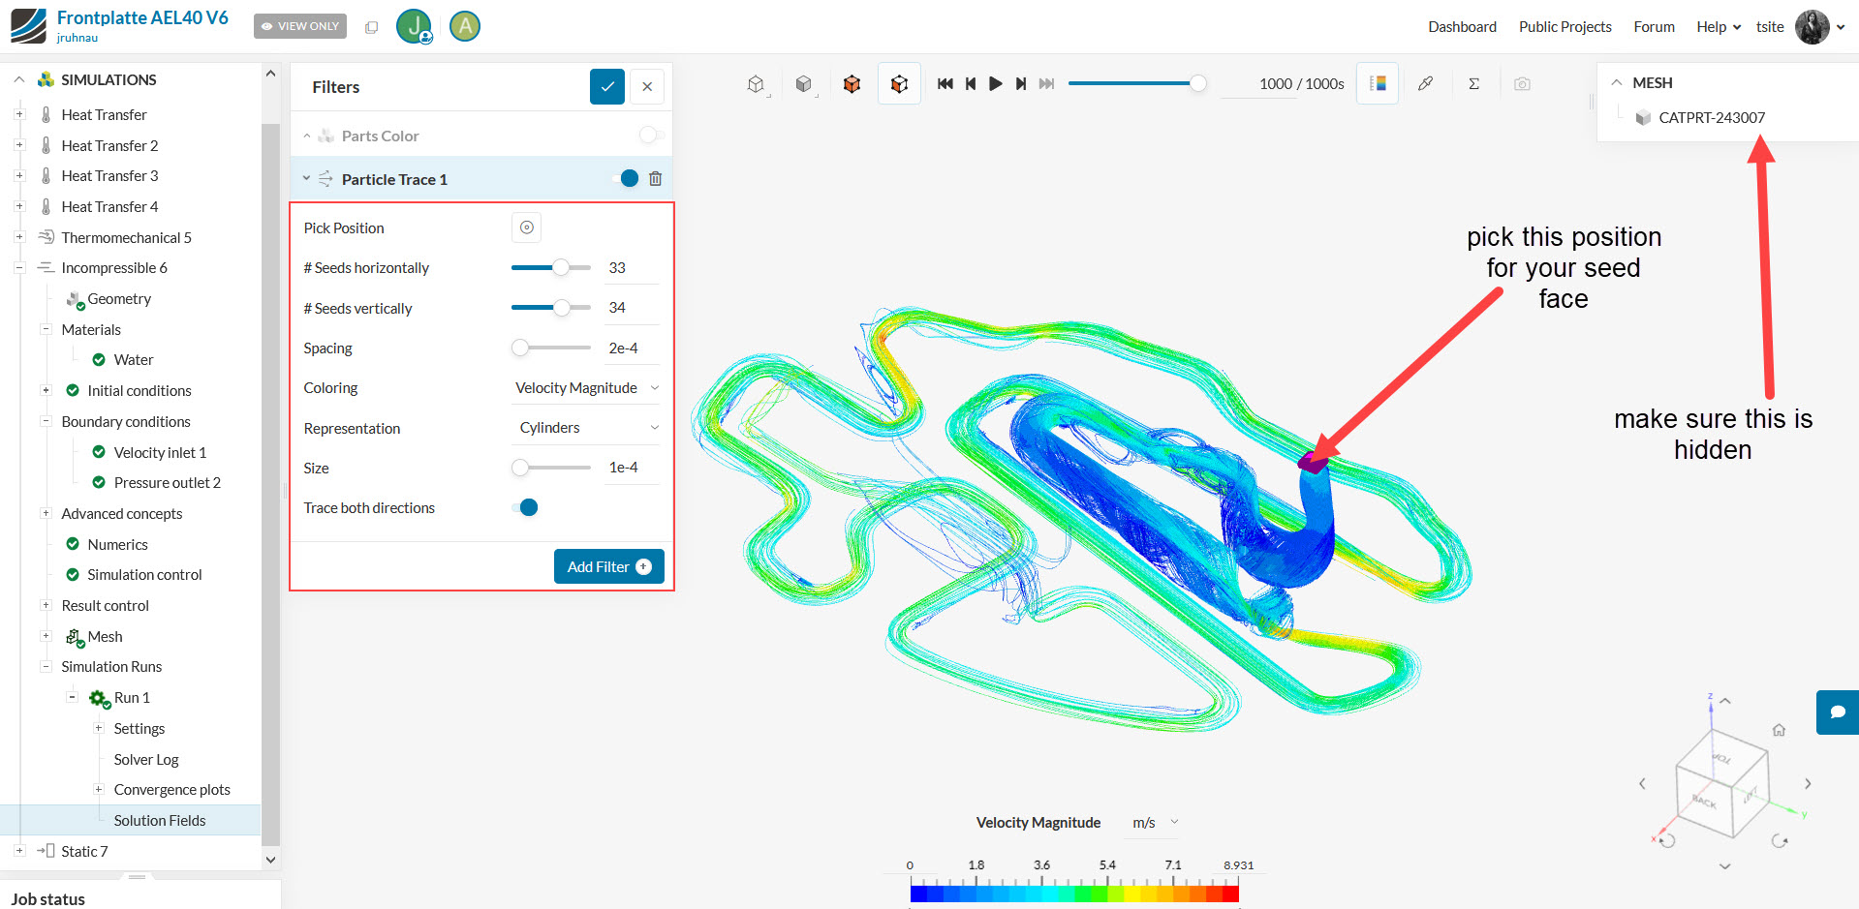This screenshot has width=1859, height=909.
Task: Apply filters with the blue checkmark button
Action: pyautogui.click(x=607, y=87)
